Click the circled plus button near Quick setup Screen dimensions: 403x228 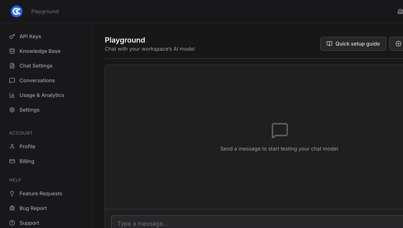(x=398, y=44)
